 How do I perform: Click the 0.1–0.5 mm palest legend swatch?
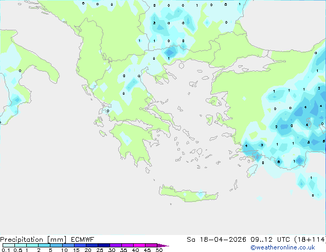9,245
